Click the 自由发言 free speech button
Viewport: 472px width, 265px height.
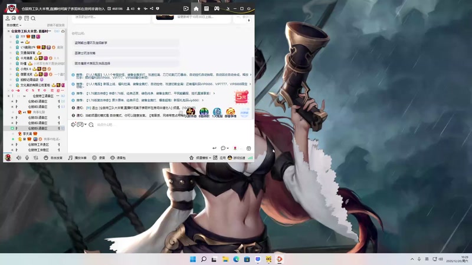point(53,158)
